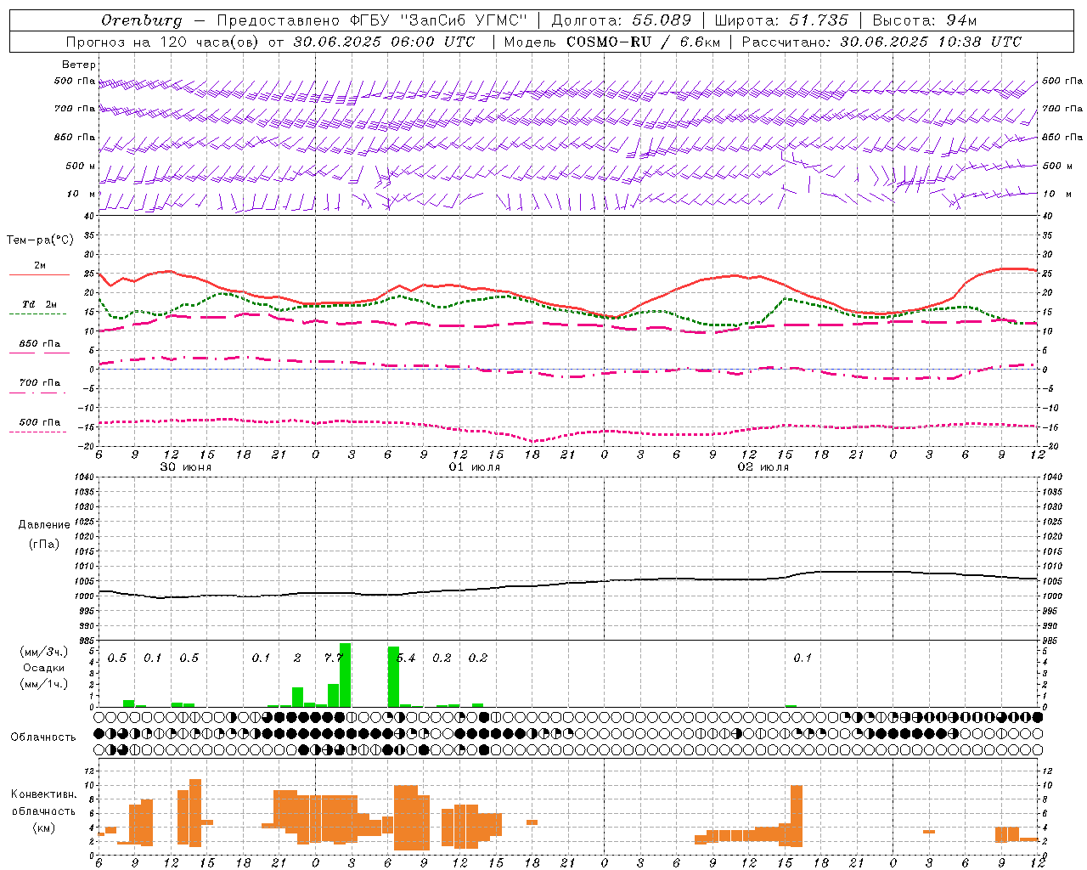Select the "Конвективн." convective cloud label
The width and height of the screenshot is (1087, 870).
(x=44, y=794)
